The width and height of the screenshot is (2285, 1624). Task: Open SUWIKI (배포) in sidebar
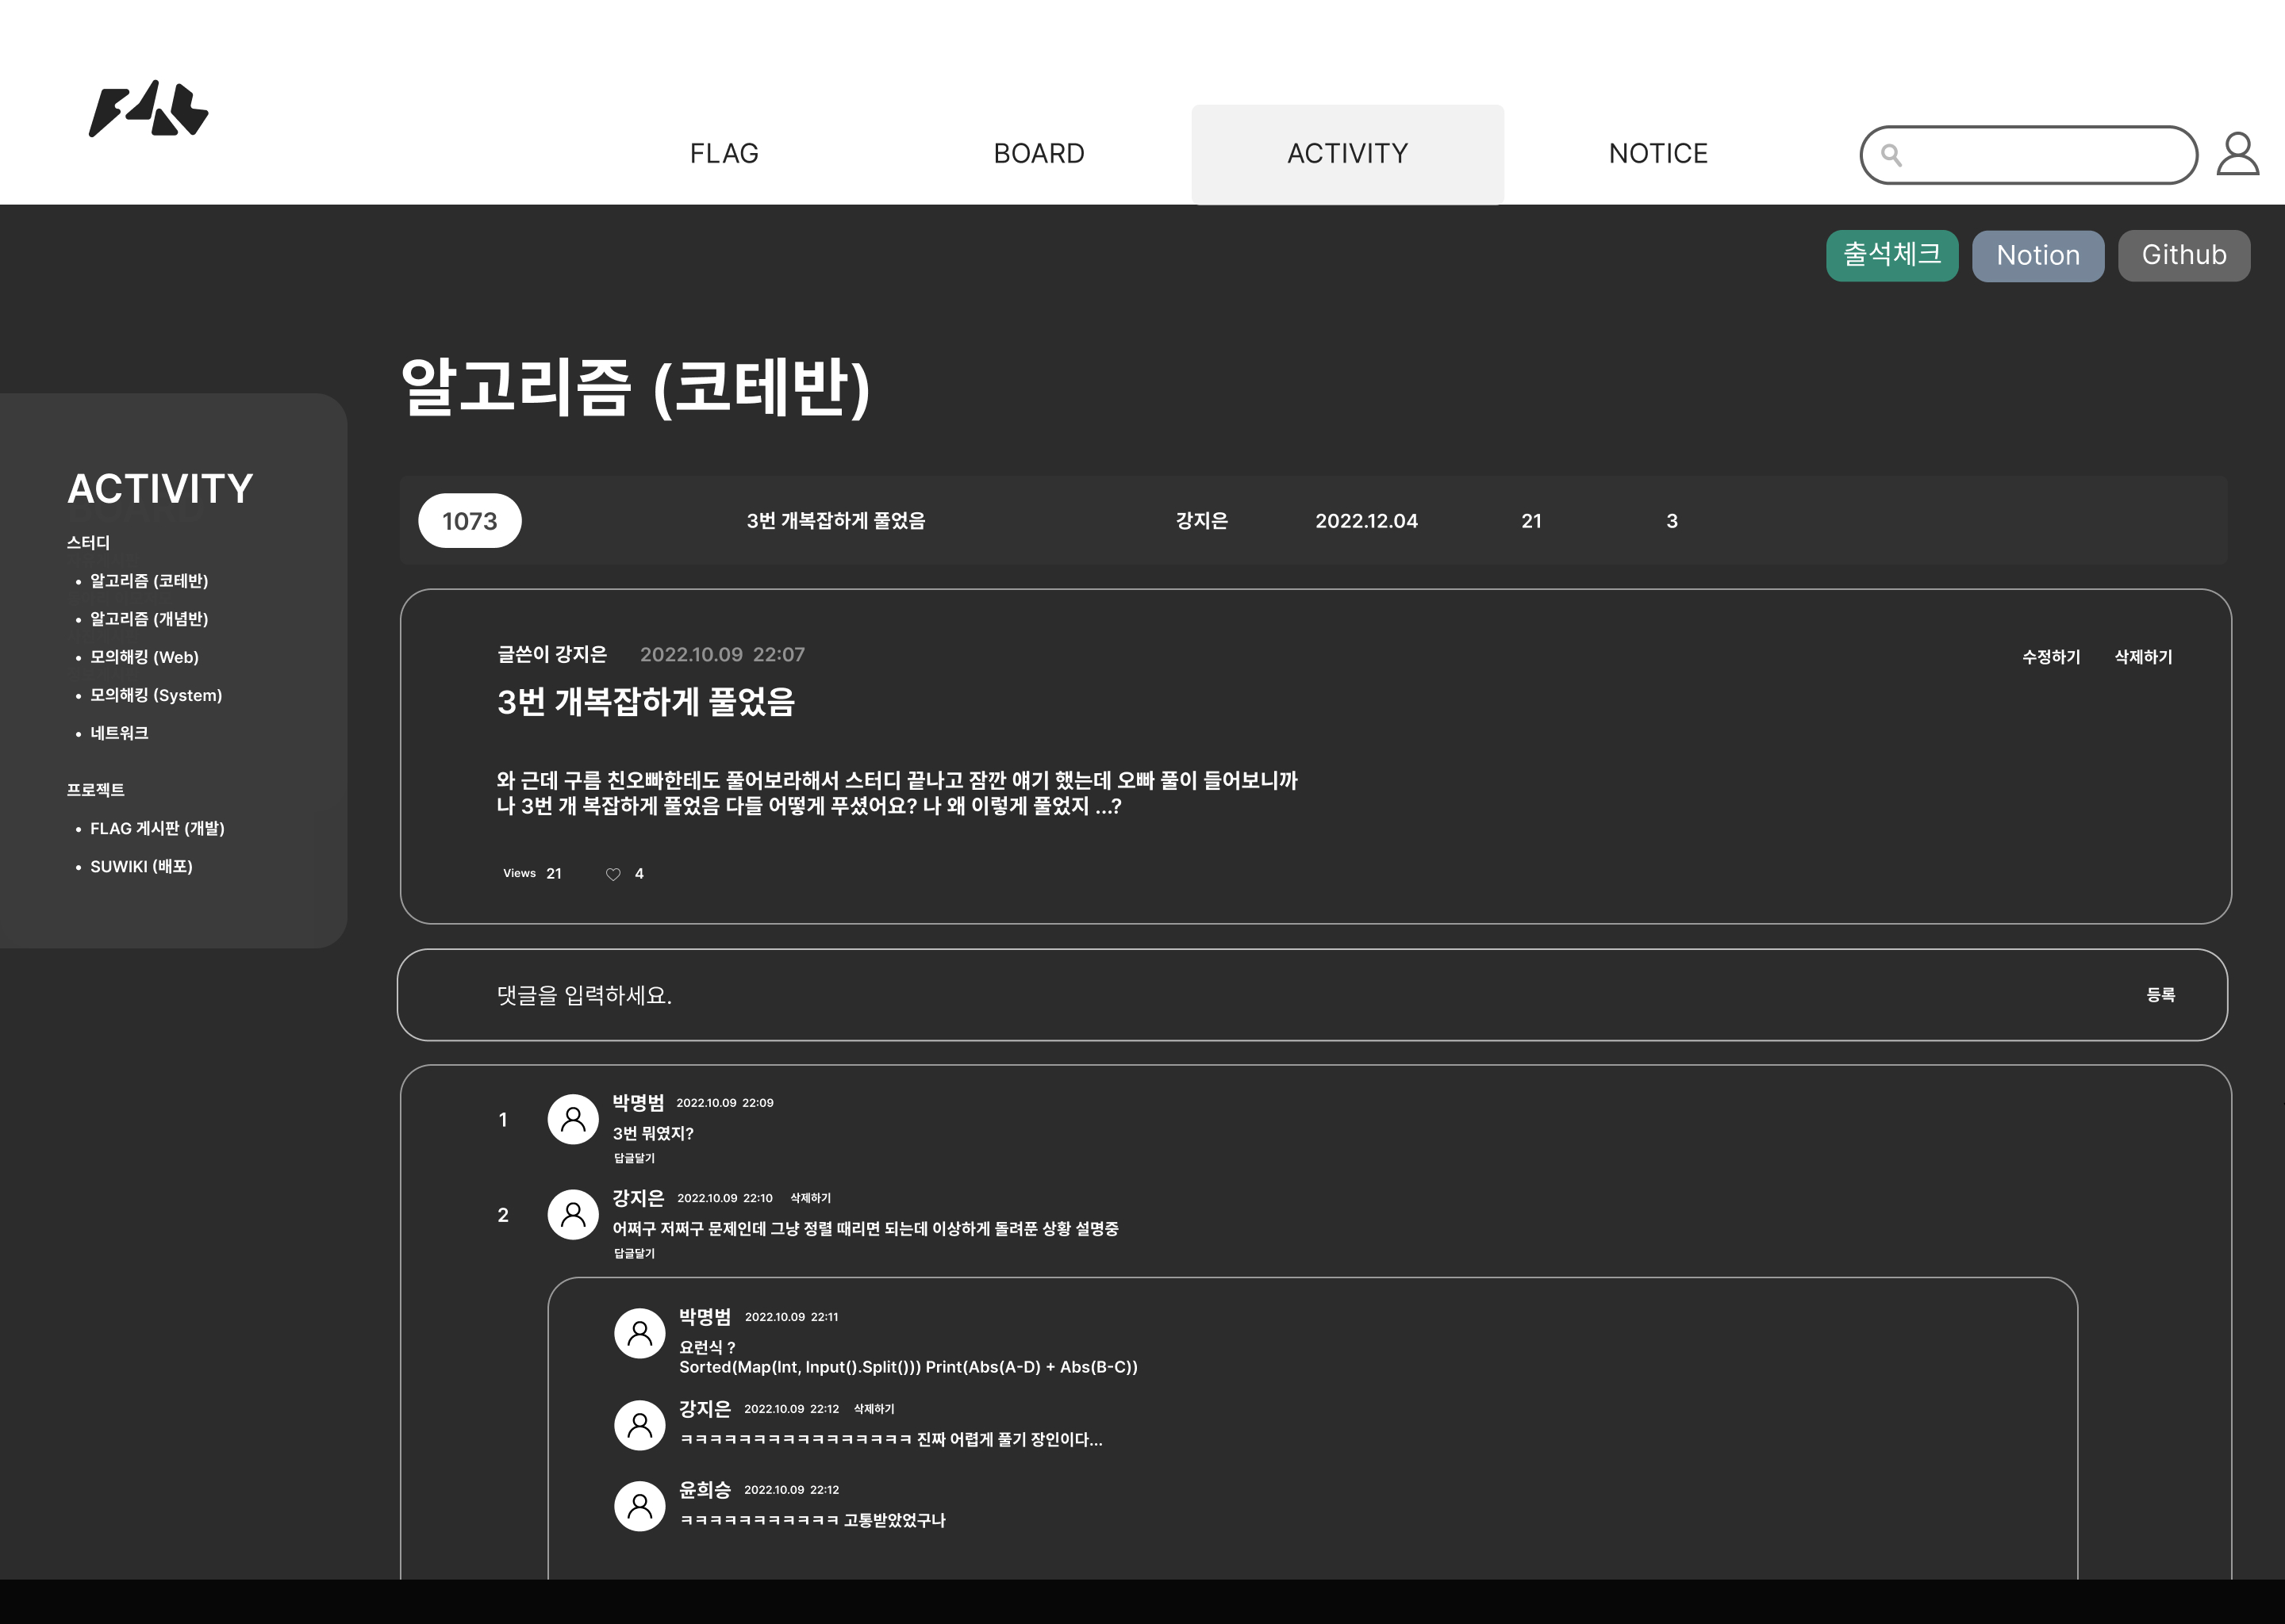(x=141, y=866)
